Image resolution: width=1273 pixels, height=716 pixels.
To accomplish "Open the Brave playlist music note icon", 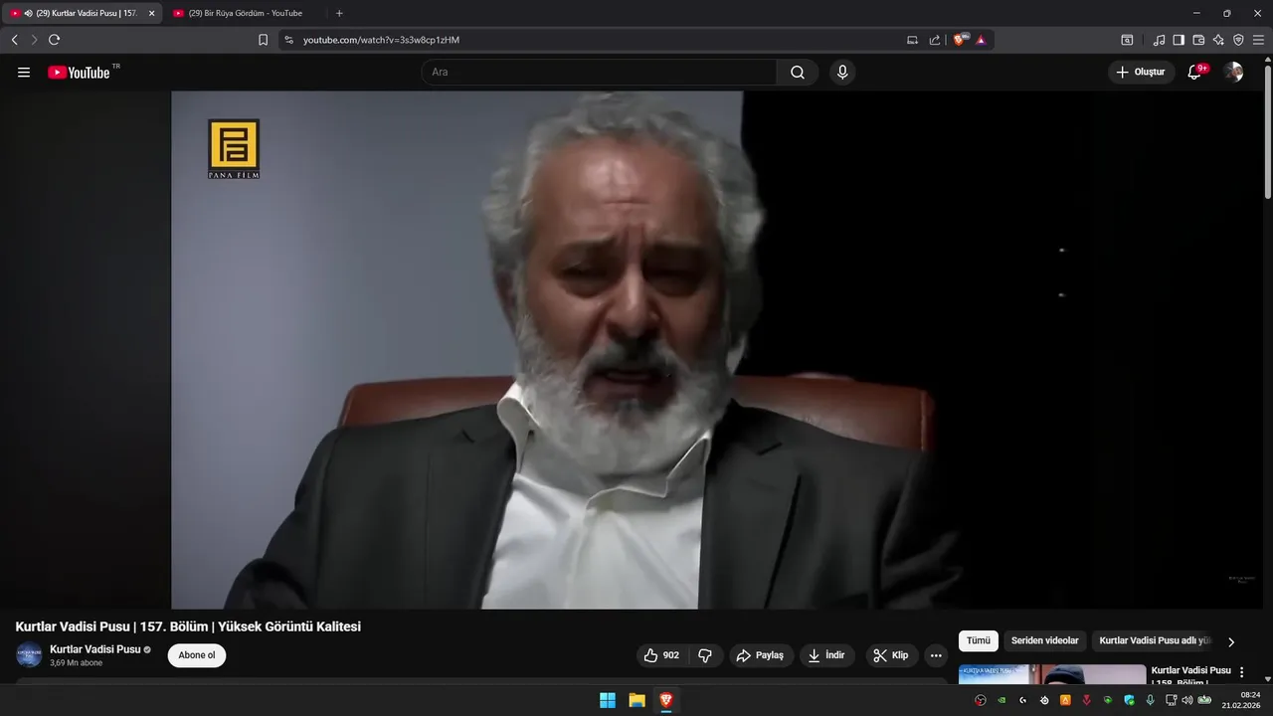I will click(1159, 40).
